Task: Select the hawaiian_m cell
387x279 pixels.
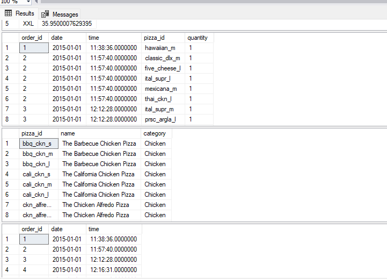Action: [163, 48]
